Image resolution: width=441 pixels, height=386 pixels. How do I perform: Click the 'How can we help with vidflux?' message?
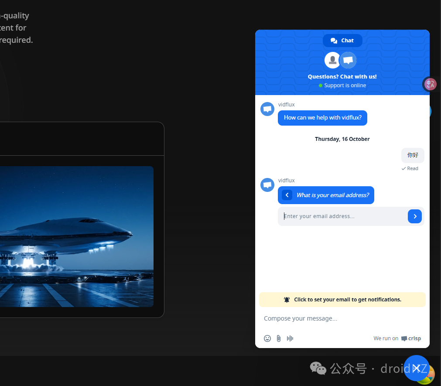click(x=322, y=118)
